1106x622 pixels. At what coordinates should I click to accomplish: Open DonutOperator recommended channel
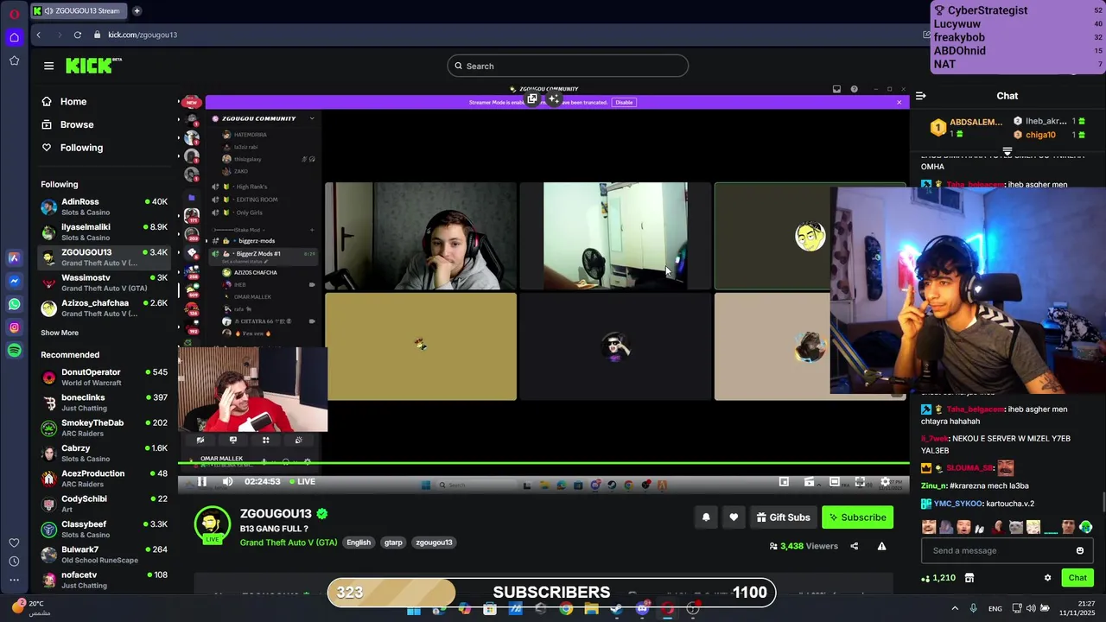click(104, 378)
